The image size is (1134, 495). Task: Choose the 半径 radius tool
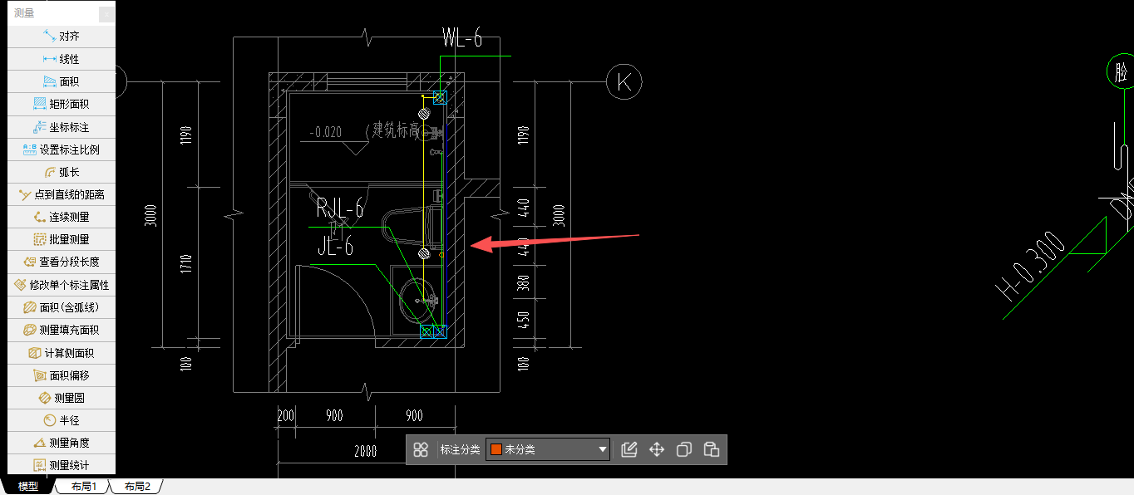click(x=61, y=420)
